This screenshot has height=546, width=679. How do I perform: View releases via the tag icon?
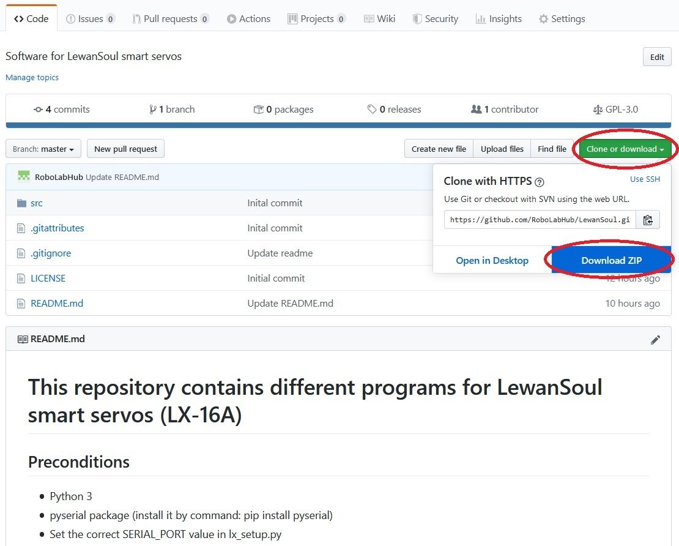click(x=372, y=109)
